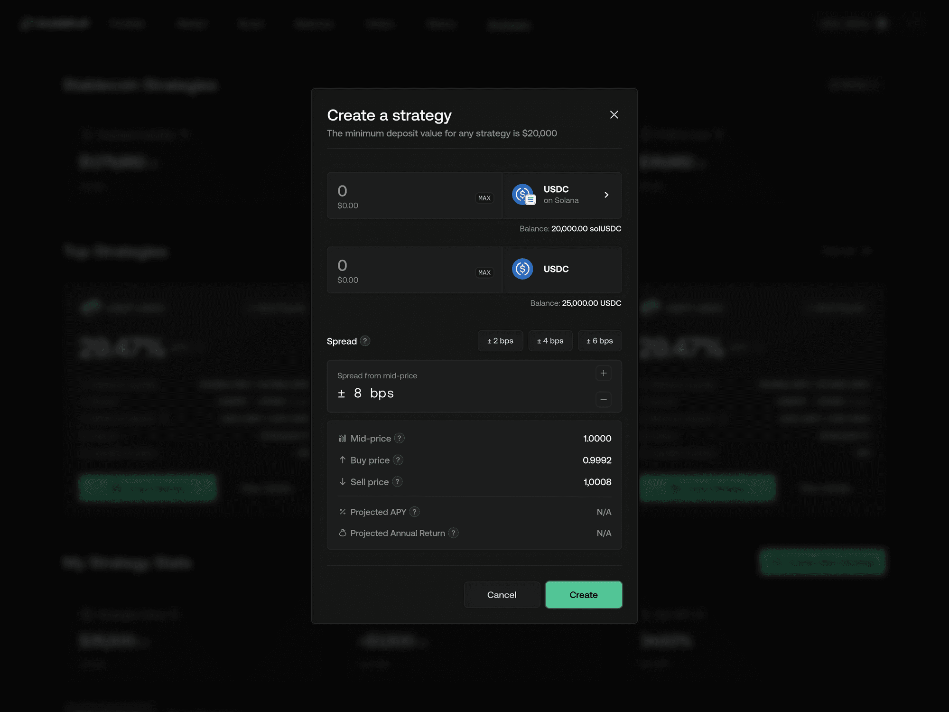Image resolution: width=949 pixels, height=712 pixels.
Task: Select the ± 4 bps spread preset
Action: (550, 341)
